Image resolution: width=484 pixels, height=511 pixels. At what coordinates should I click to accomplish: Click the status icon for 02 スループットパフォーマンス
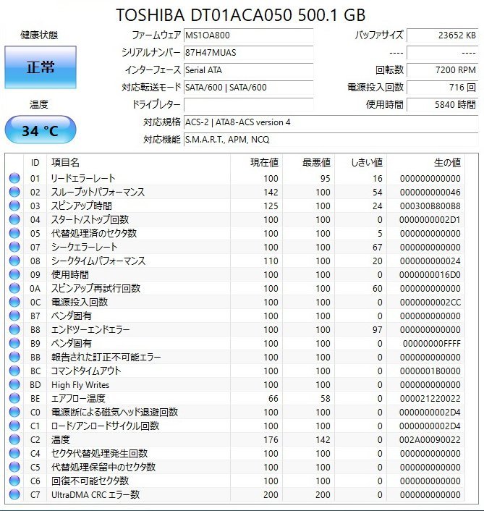click(14, 192)
